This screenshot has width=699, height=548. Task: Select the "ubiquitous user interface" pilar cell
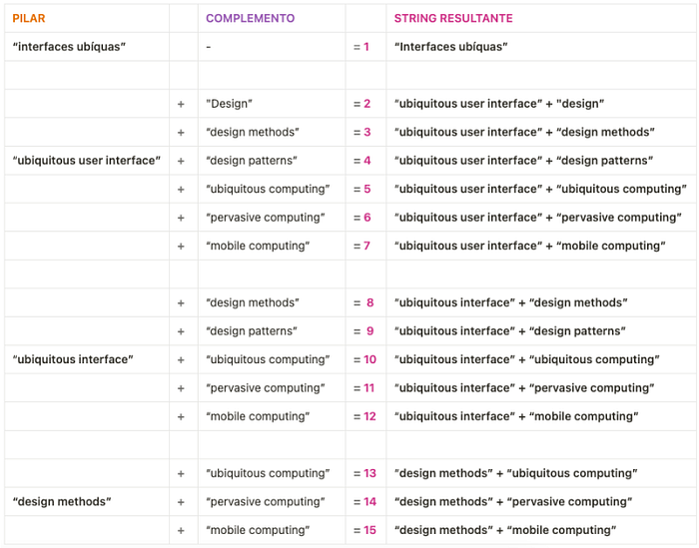coord(87,161)
